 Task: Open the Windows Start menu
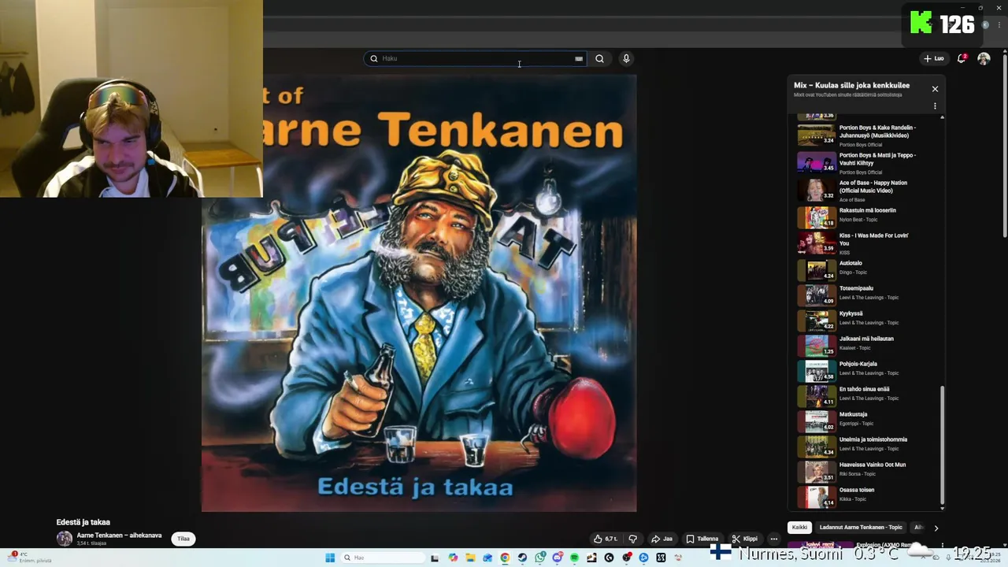click(330, 558)
